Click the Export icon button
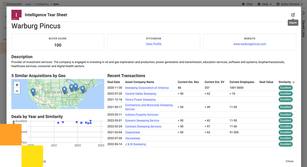Viewport: 307px width, 167px height. point(293,15)
